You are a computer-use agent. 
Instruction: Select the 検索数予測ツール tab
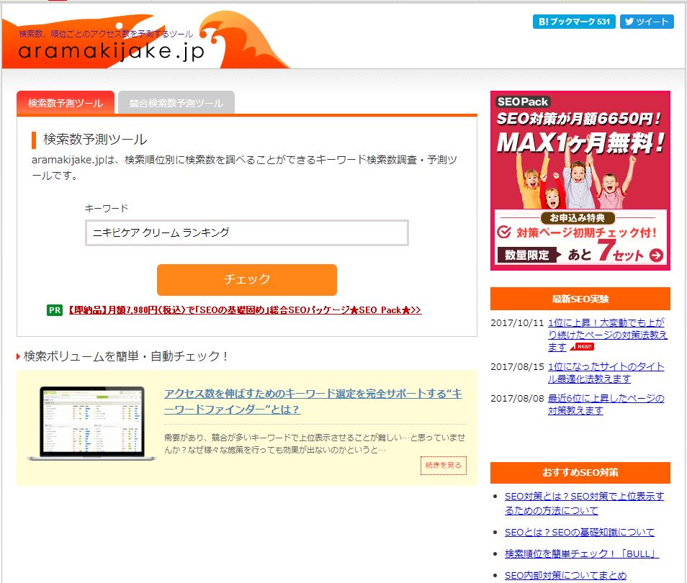64,102
